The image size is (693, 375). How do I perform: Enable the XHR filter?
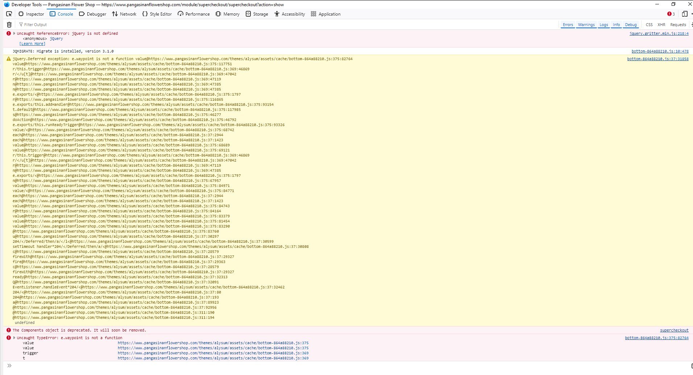(661, 25)
